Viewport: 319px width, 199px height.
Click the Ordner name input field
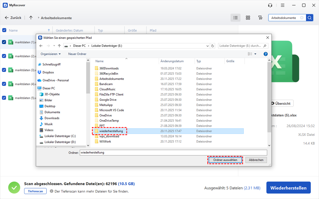173,153
